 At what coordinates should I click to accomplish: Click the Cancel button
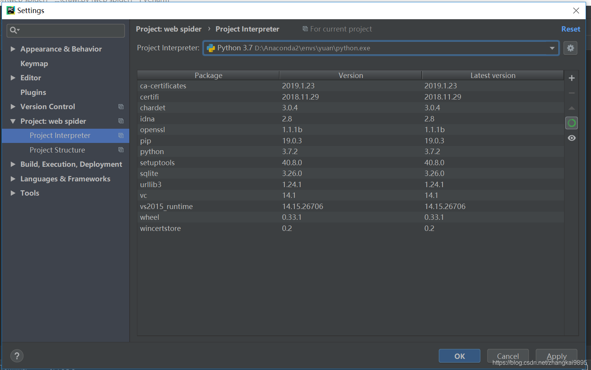tap(508, 356)
